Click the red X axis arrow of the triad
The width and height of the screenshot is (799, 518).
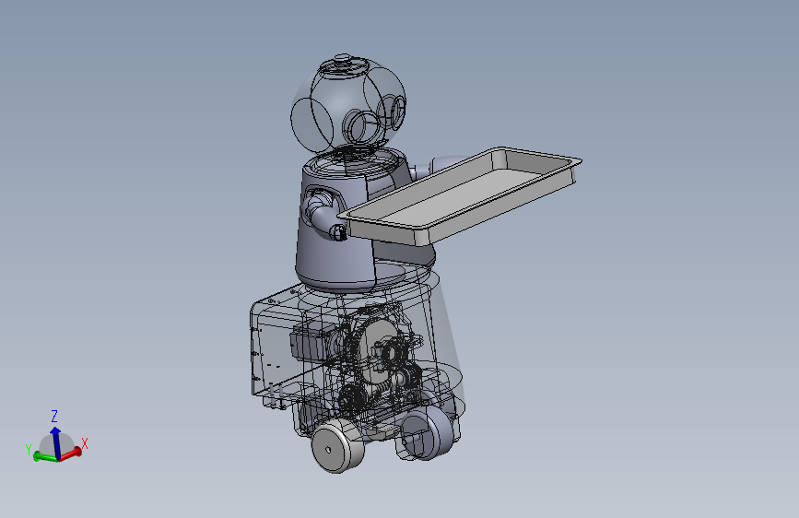coord(73,453)
